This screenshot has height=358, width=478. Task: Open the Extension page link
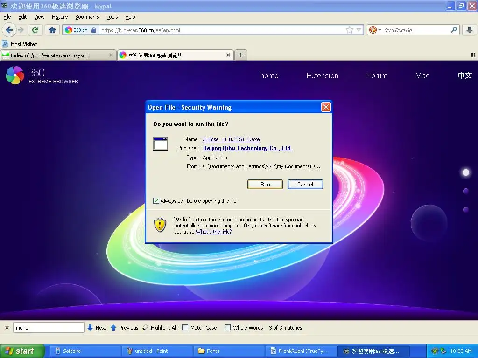(x=323, y=76)
